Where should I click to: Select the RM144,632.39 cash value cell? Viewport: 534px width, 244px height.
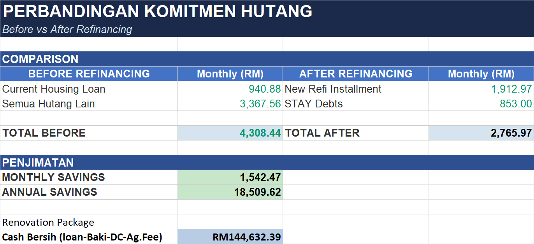click(230, 237)
